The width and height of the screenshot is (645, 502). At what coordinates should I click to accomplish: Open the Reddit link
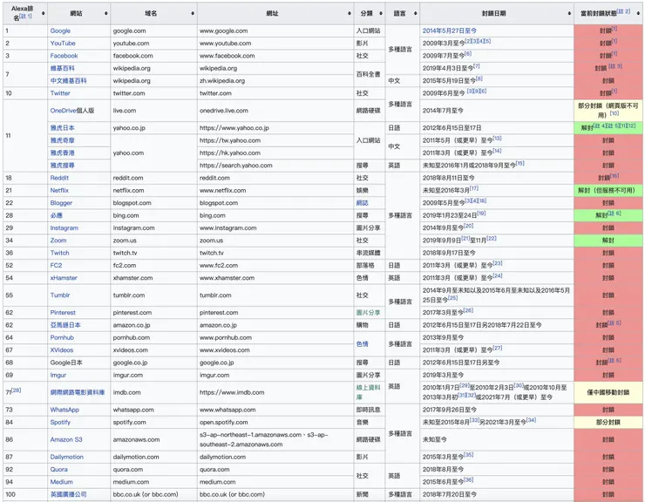tap(59, 178)
